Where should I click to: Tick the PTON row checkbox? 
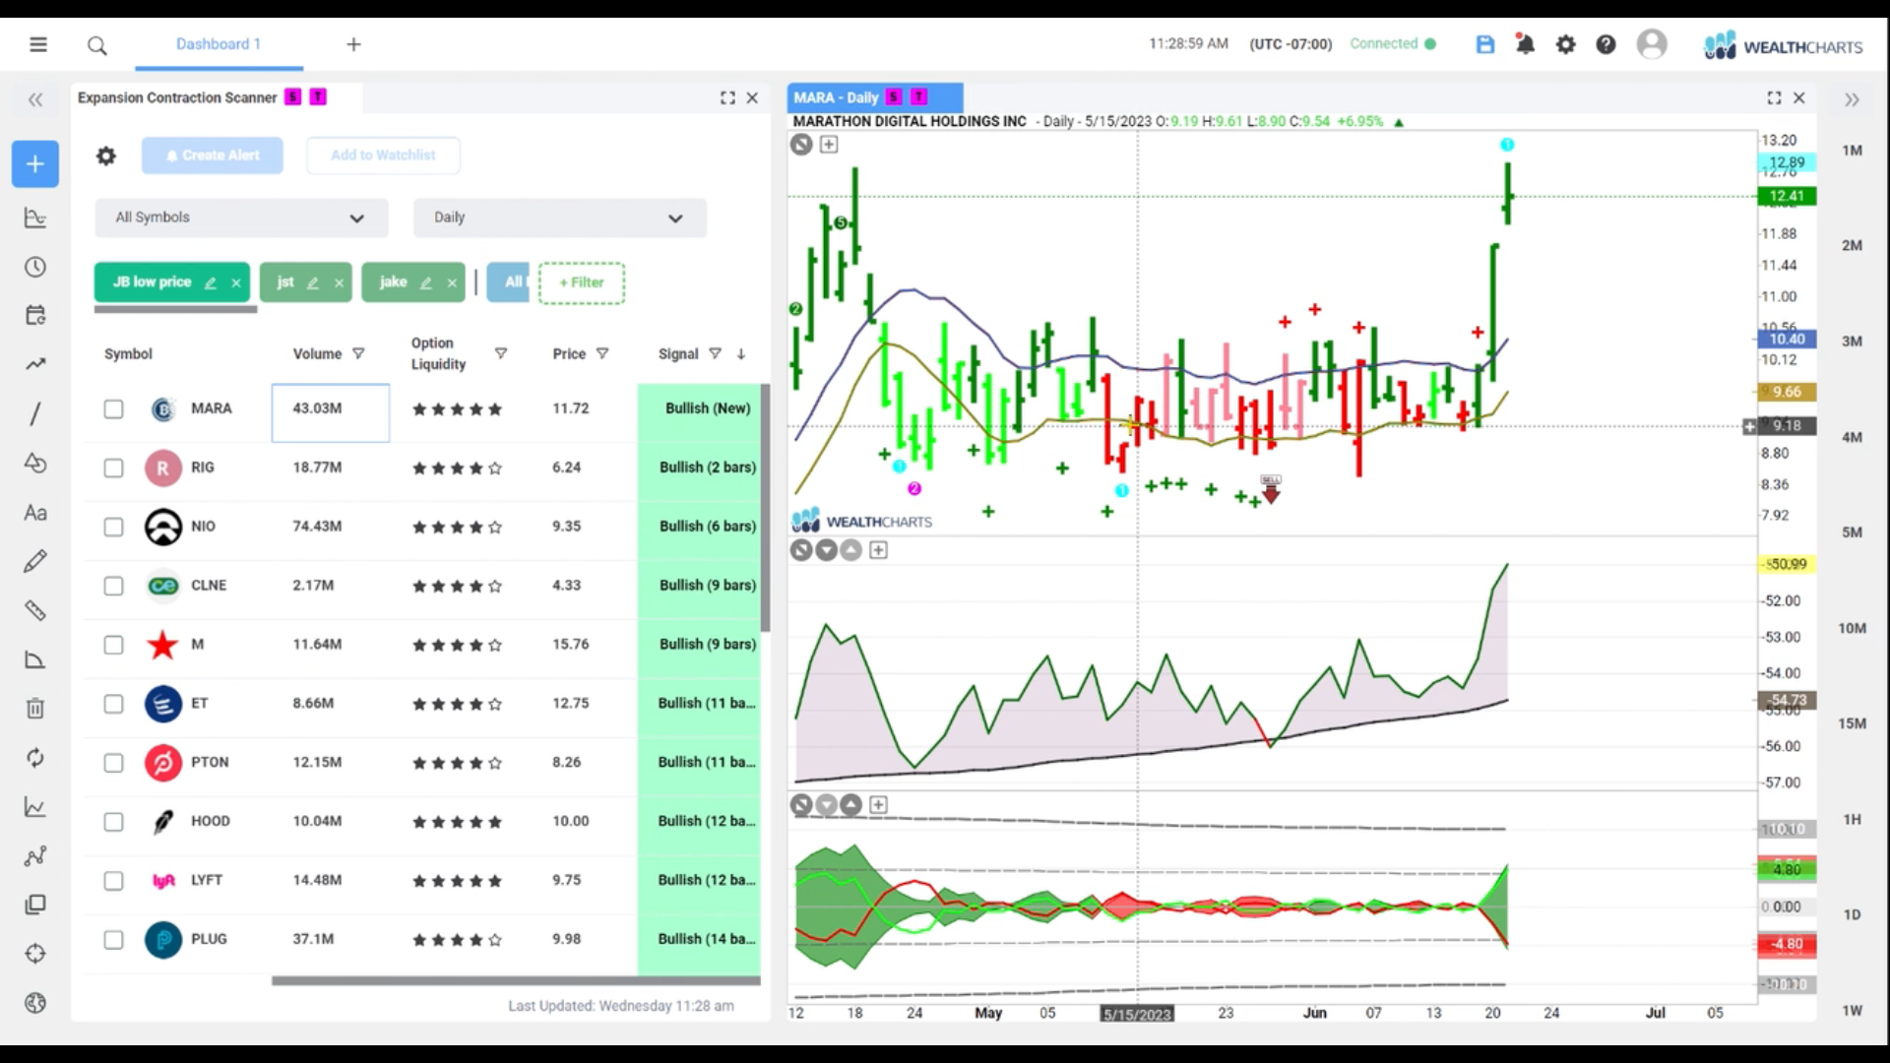[114, 763]
